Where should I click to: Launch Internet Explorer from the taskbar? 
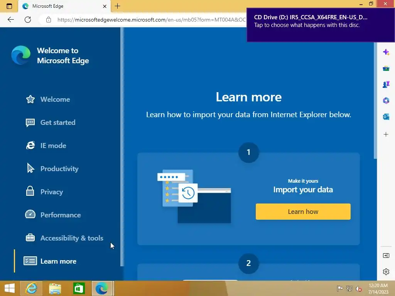coord(31,288)
